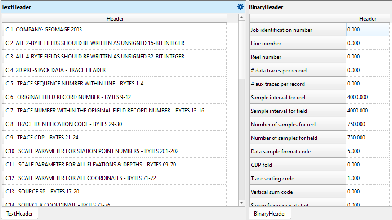This screenshot has width=392, height=220.
Task: Select the C 4 2D PRE-STACK DATA row
Action: (115, 70)
